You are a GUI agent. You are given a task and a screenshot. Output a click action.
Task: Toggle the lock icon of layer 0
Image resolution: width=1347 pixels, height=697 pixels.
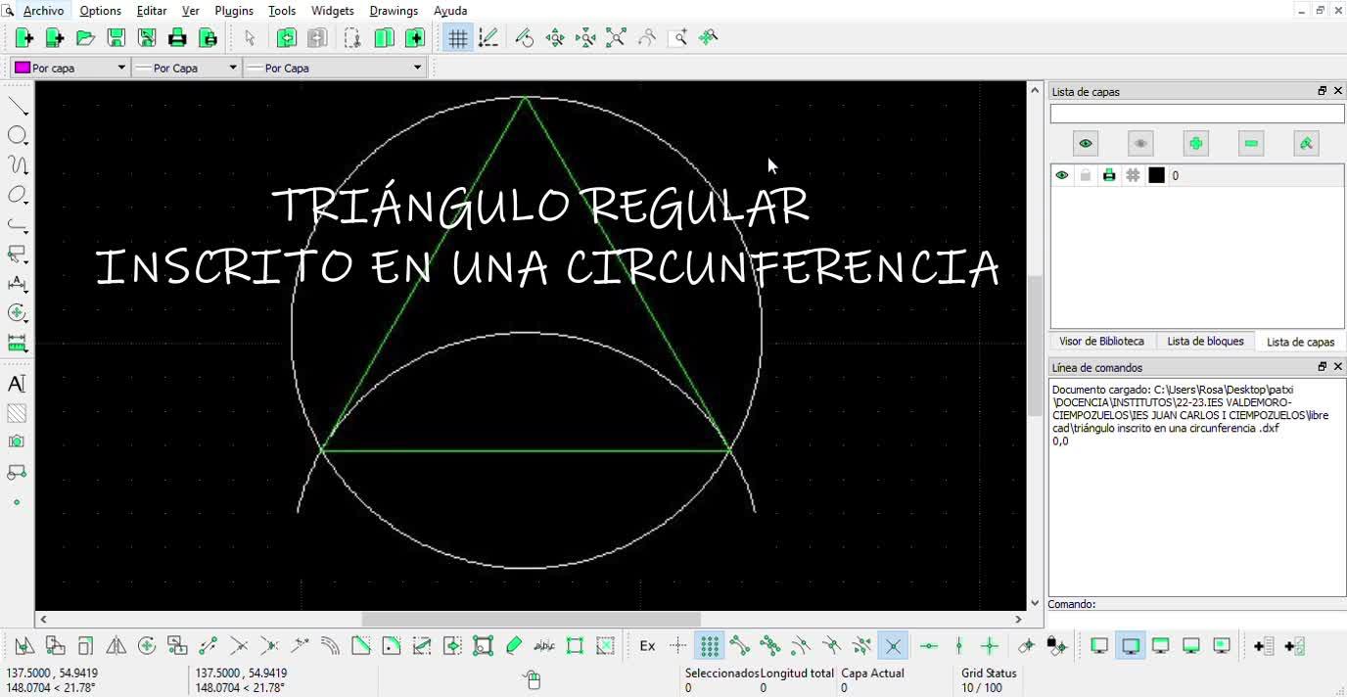click(1085, 175)
